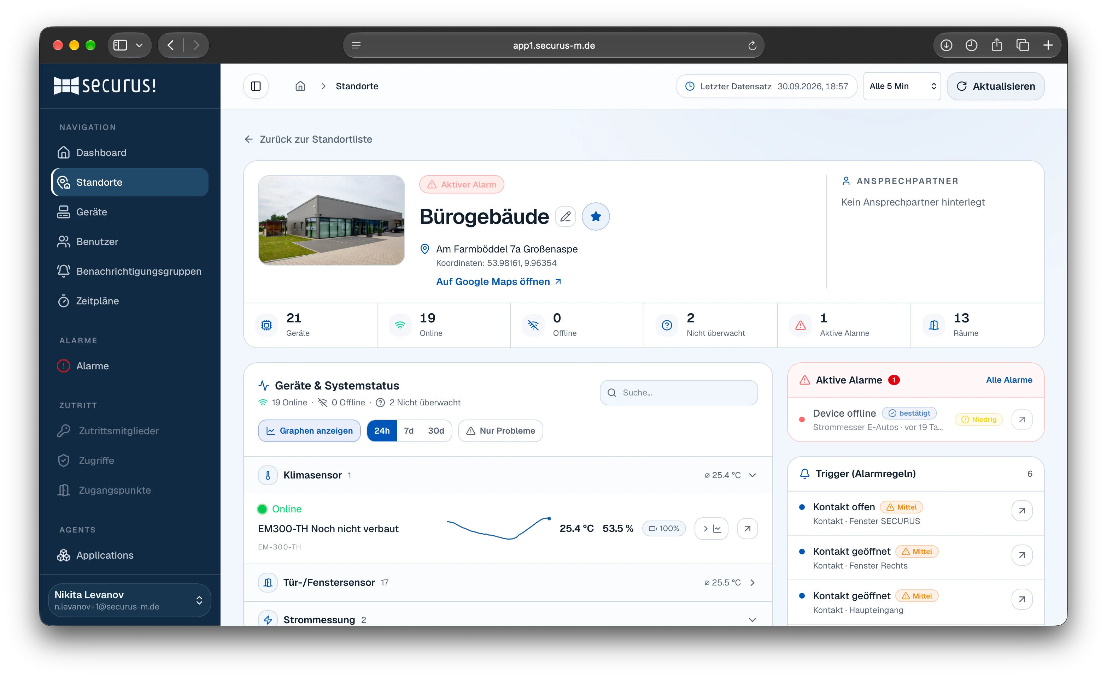Open a new Safari tab
The height and width of the screenshot is (678, 1107).
coord(1048,45)
